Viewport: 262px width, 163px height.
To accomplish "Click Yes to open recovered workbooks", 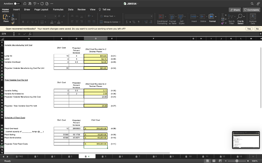I will (249, 29).
